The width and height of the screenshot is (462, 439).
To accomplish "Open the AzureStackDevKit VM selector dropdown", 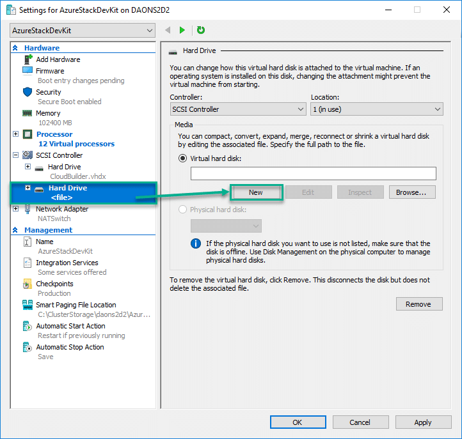I will pyautogui.click(x=83, y=30).
